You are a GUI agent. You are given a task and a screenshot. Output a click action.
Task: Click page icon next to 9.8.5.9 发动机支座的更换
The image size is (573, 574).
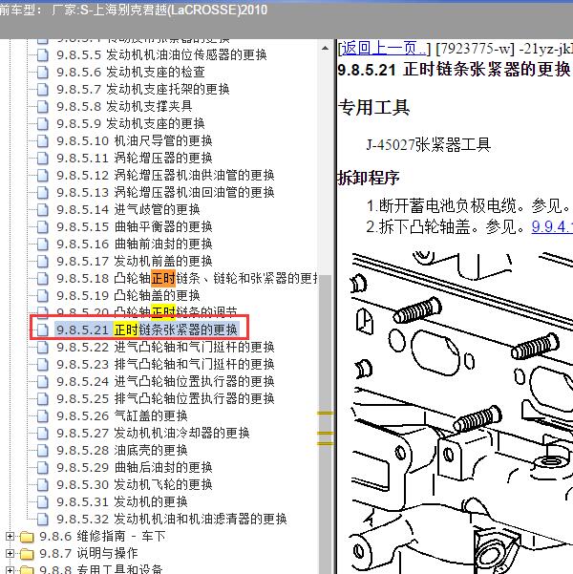[43, 124]
